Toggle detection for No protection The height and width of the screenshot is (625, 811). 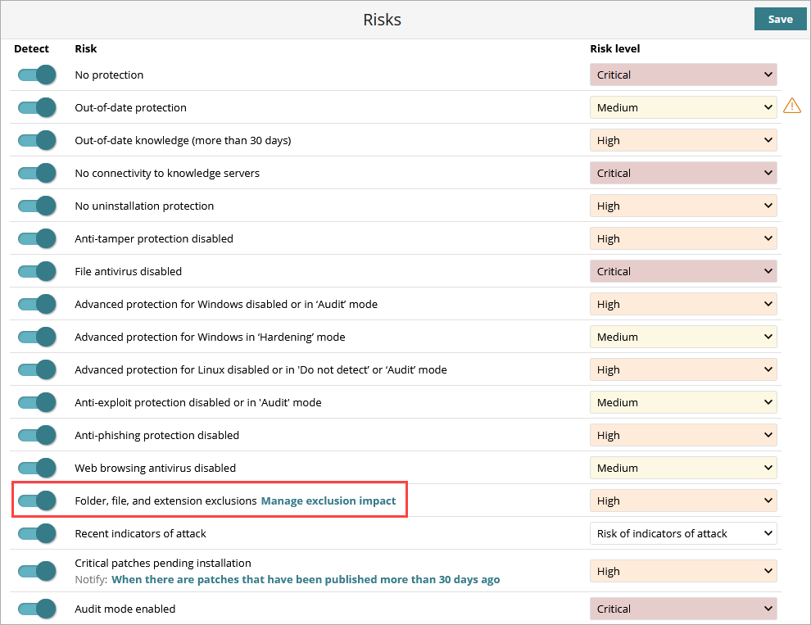37,75
